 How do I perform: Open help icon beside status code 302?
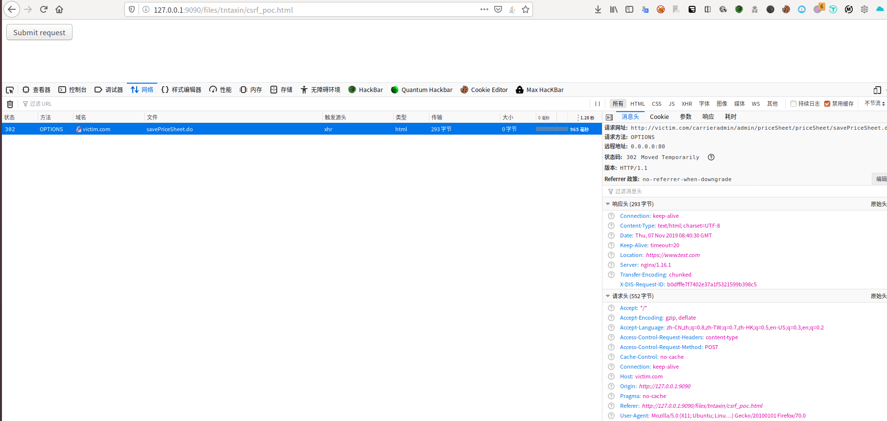click(711, 157)
